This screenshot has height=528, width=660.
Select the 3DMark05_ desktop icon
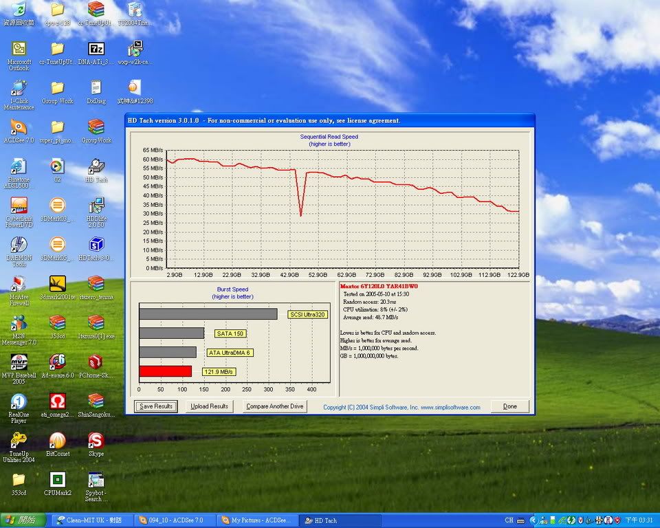click(57, 249)
